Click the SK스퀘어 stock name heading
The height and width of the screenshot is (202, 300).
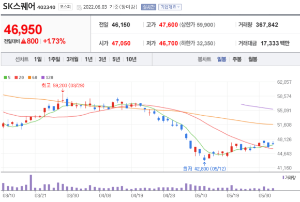[x=19, y=6]
